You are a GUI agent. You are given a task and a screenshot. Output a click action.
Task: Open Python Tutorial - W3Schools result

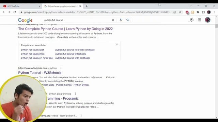tap(40, 73)
